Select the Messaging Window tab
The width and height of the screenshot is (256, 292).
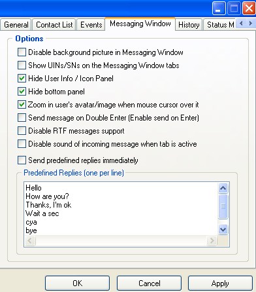coord(140,24)
